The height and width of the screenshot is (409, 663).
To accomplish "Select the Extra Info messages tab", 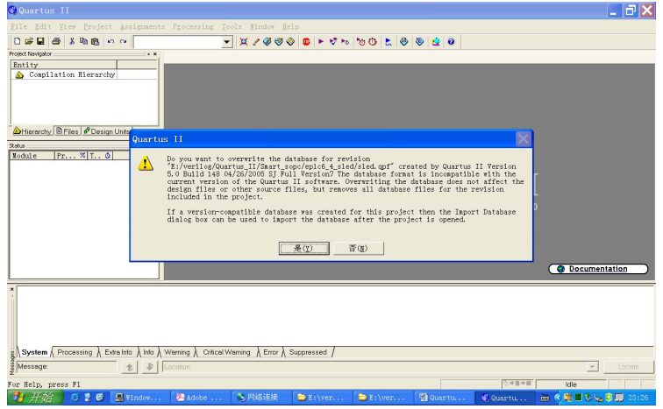I will tap(118, 352).
